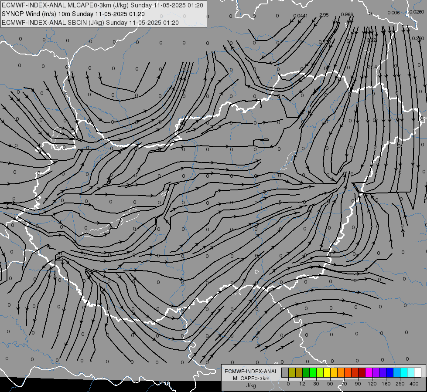This screenshot has width=427, height=392.
Task: Select the dark green legend swatch
Action: pos(306,372)
